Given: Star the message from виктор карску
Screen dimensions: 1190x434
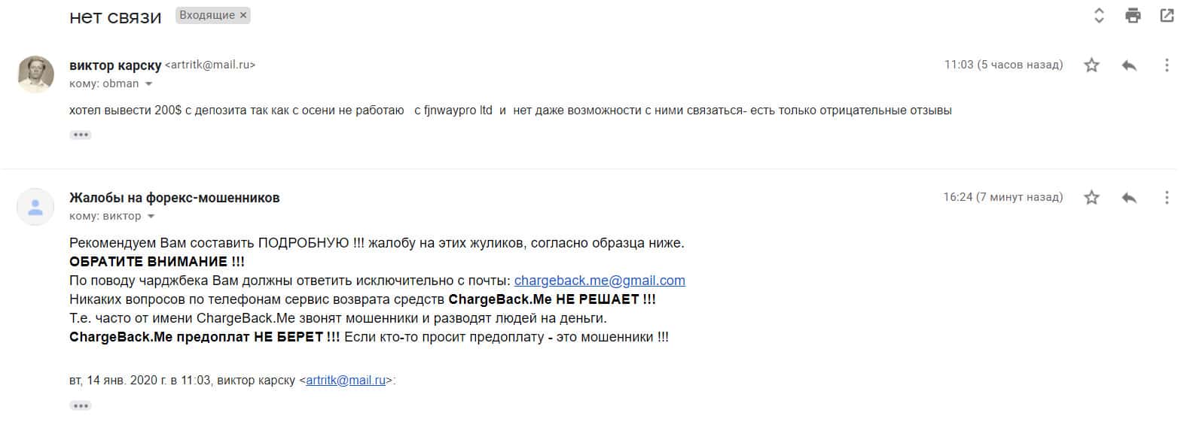Looking at the screenshot, I should [x=1091, y=65].
